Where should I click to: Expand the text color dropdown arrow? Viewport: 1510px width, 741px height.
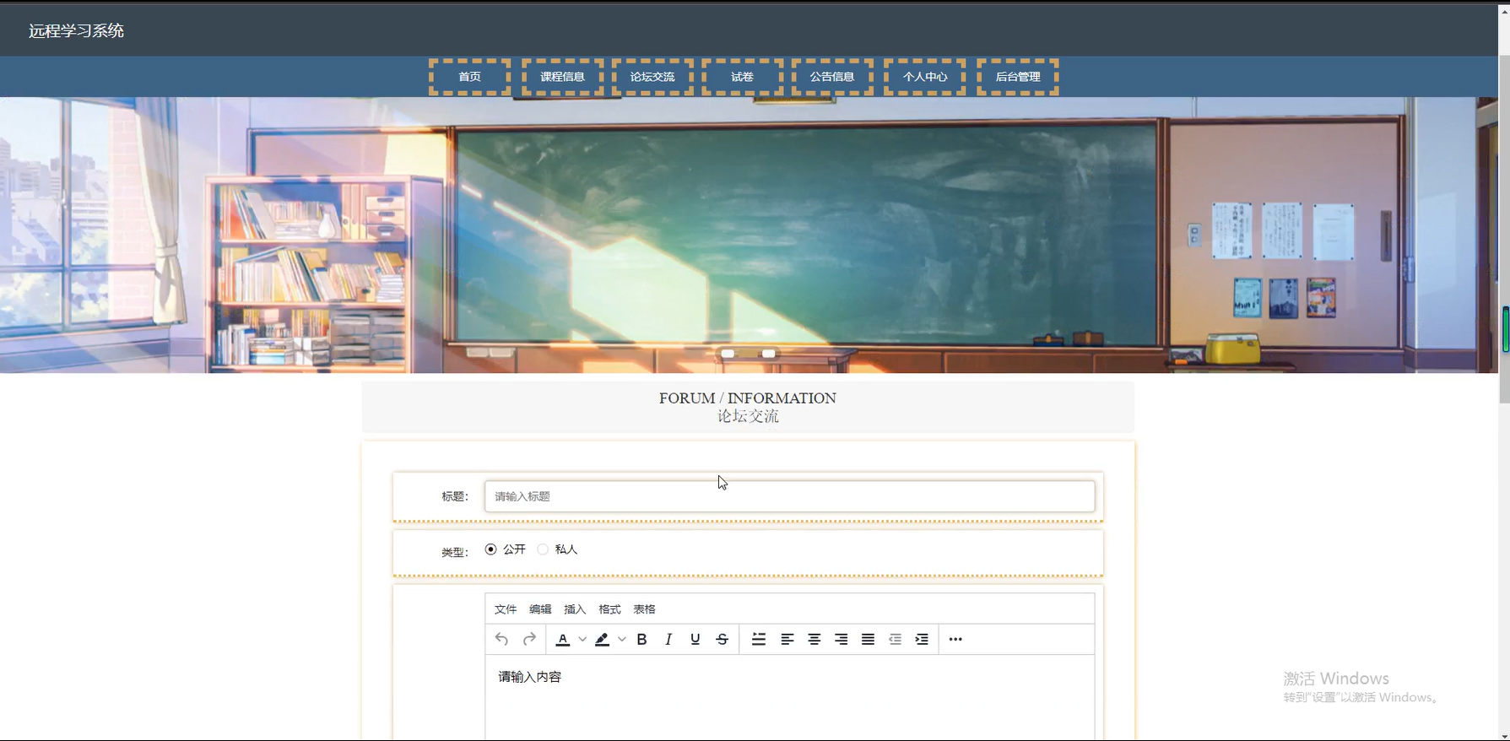click(x=582, y=639)
